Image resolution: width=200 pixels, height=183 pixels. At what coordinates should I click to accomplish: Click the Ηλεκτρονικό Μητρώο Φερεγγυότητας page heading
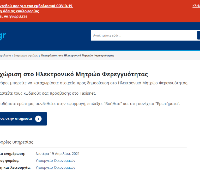(74, 74)
